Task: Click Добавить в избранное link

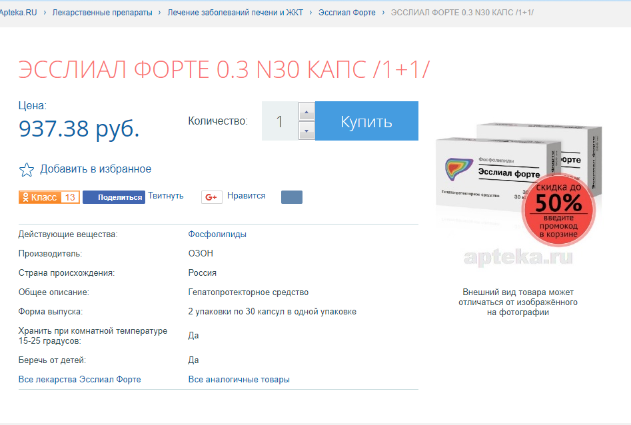Action: tap(95, 169)
